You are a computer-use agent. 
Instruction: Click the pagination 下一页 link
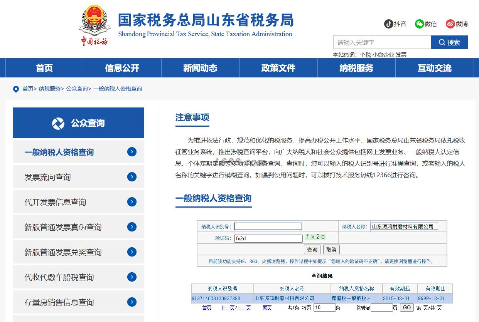tap(244, 308)
